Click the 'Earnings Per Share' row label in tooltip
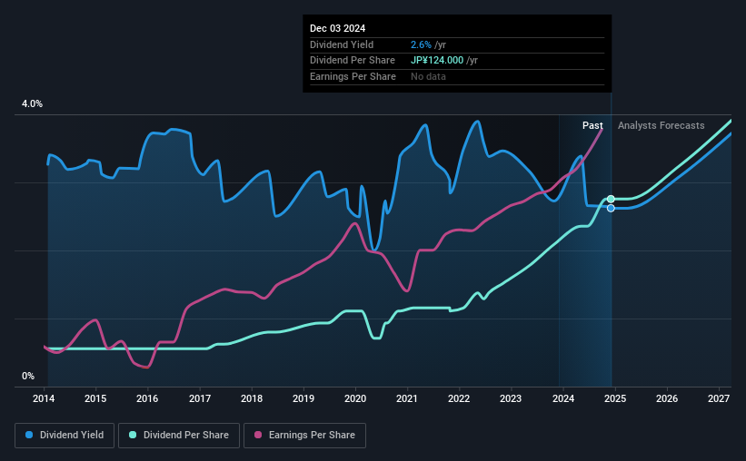This screenshot has width=746, height=461. click(353, 76)
